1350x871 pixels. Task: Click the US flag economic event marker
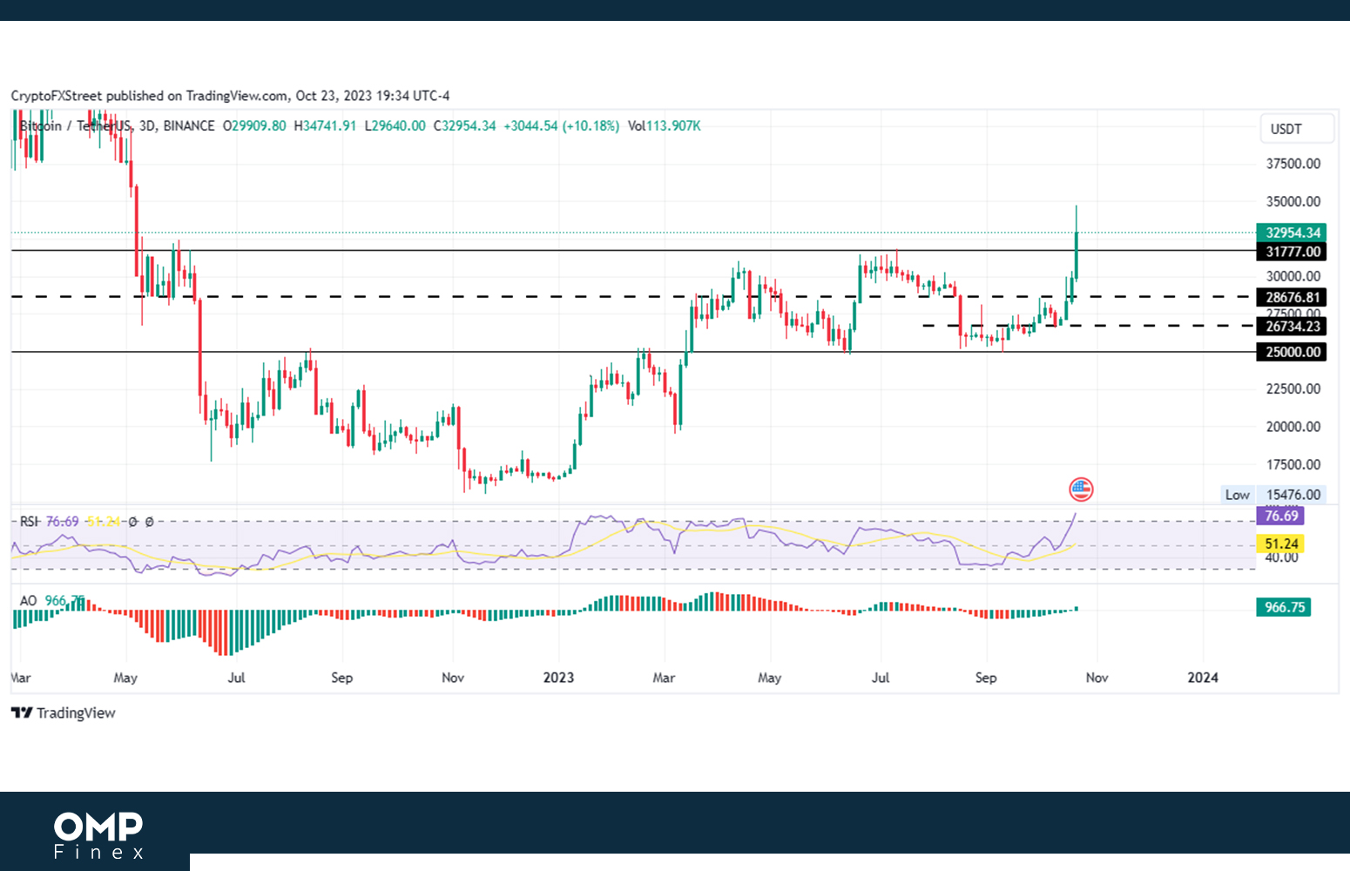click(x=1081, y=490)
